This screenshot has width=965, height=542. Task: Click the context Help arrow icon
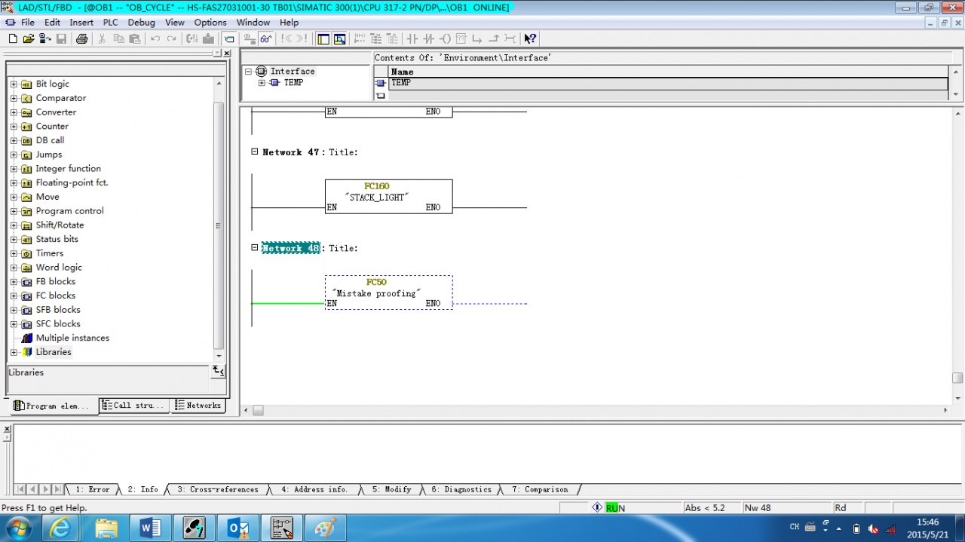[x=530, y=38]
